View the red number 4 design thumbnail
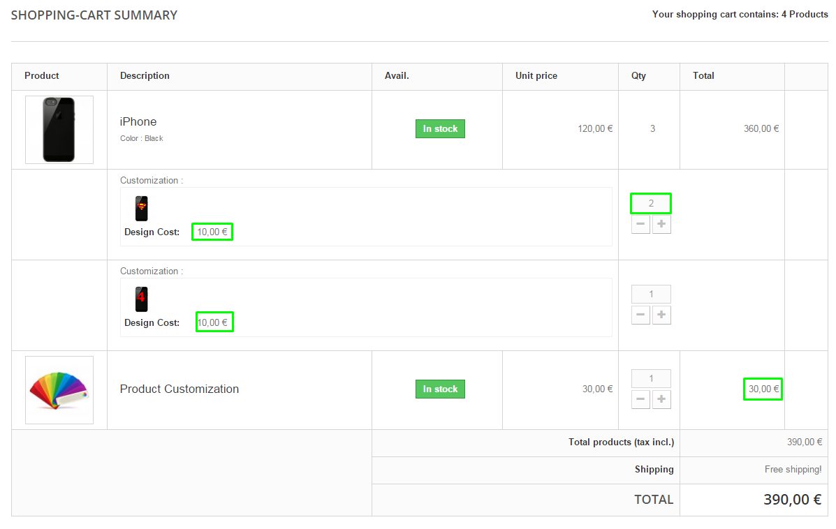The width and height of the screenshot is (836, 529). coord(142,299)
